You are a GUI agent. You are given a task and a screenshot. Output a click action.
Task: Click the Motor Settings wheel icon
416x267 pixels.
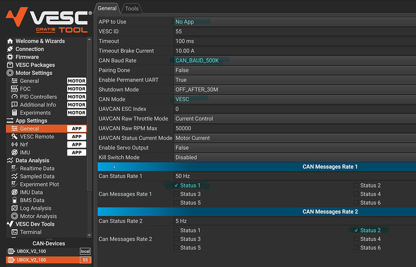point(10,73)
